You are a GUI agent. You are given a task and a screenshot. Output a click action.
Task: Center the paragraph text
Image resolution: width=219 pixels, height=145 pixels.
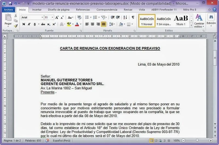(93, 24)
